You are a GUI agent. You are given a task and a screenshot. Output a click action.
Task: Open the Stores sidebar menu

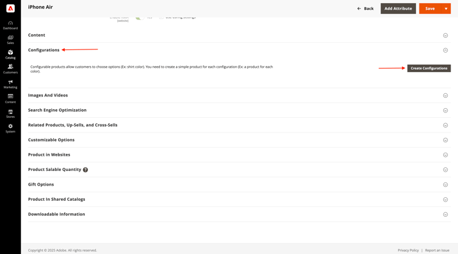(10, 114)
